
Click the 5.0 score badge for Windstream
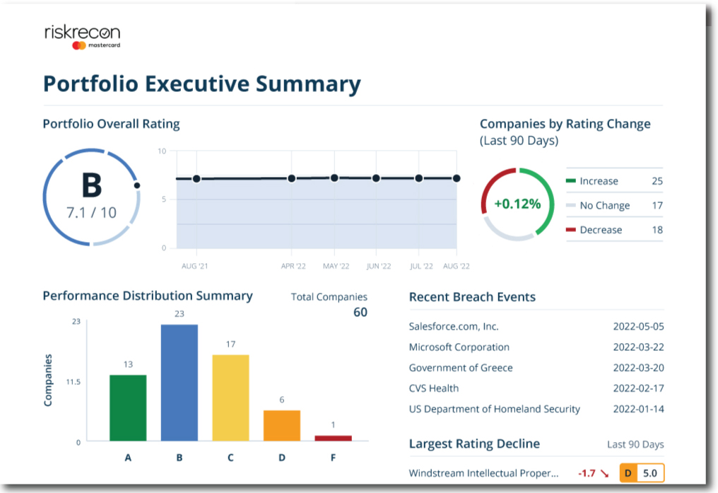coord(651,472)
